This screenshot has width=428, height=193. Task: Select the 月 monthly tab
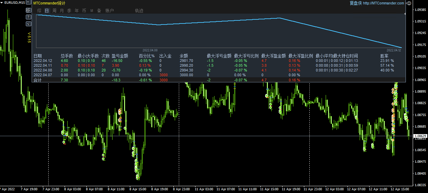(62, 11)
